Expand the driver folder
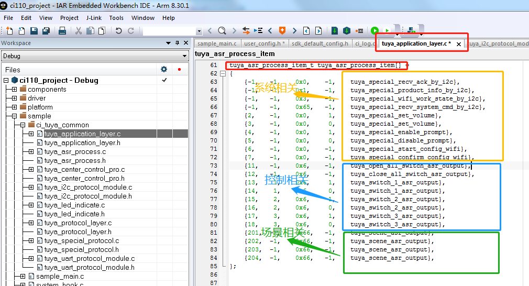This screenshot has height=286, width=529. coord(14,98)
